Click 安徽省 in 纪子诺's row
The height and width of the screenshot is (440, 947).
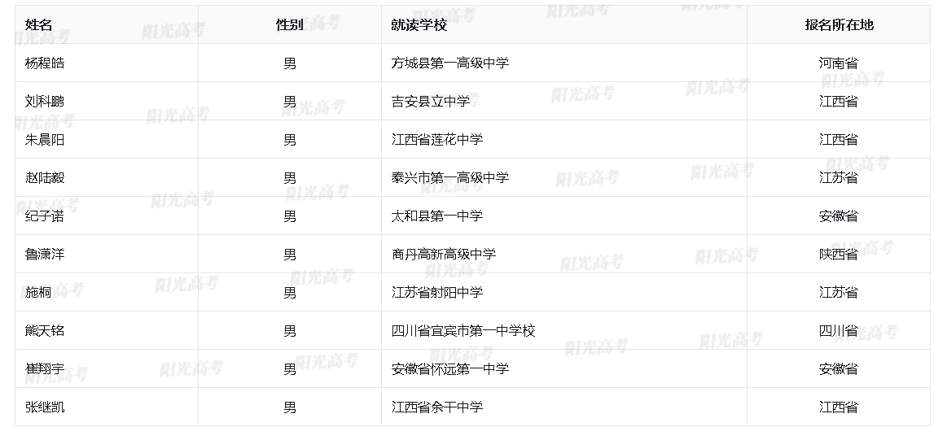click(839, 216)
